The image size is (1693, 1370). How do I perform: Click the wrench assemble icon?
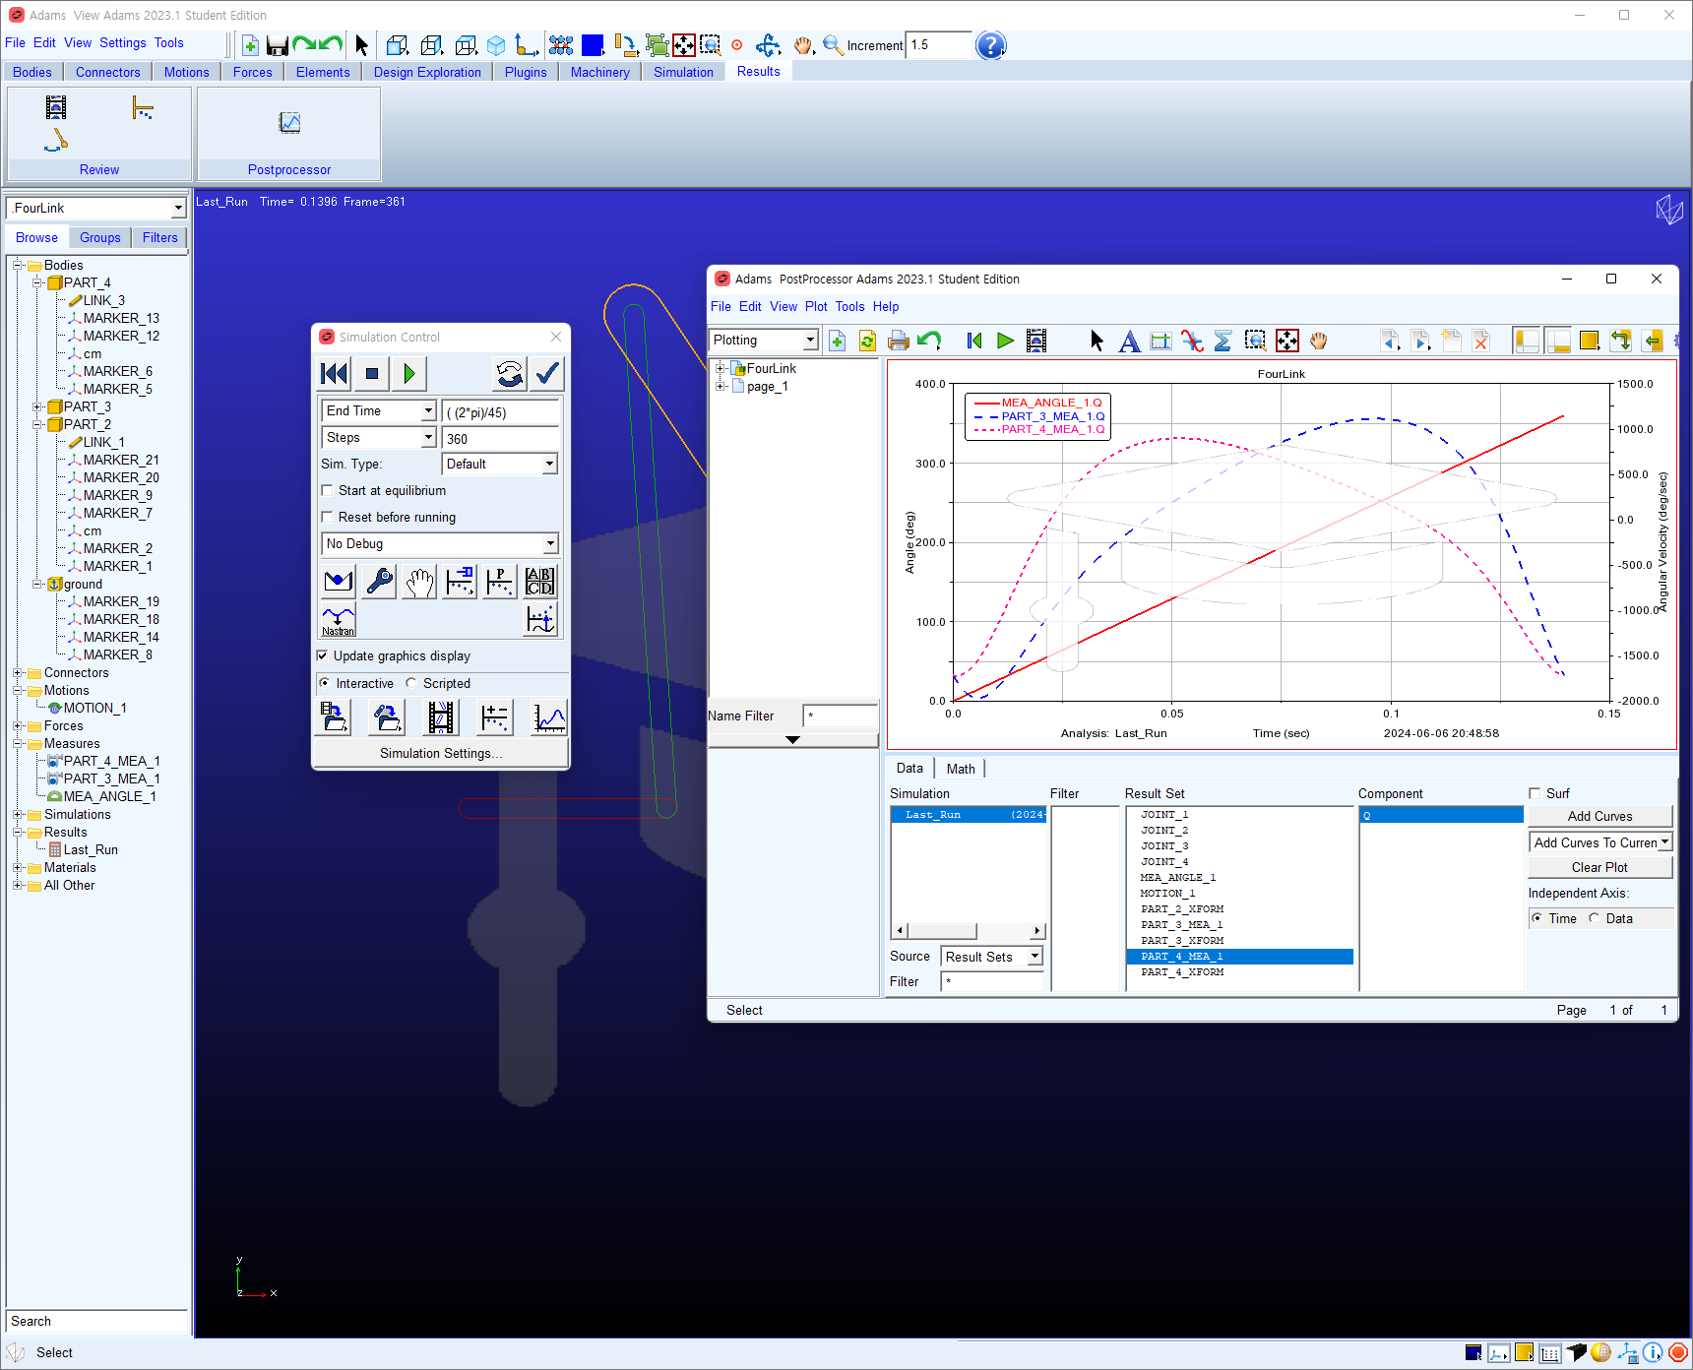pos(379,582)
